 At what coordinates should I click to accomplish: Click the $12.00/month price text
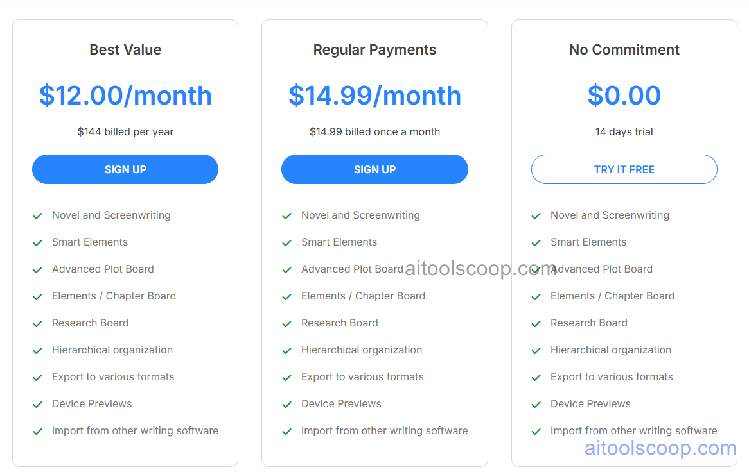coord(125,96)
